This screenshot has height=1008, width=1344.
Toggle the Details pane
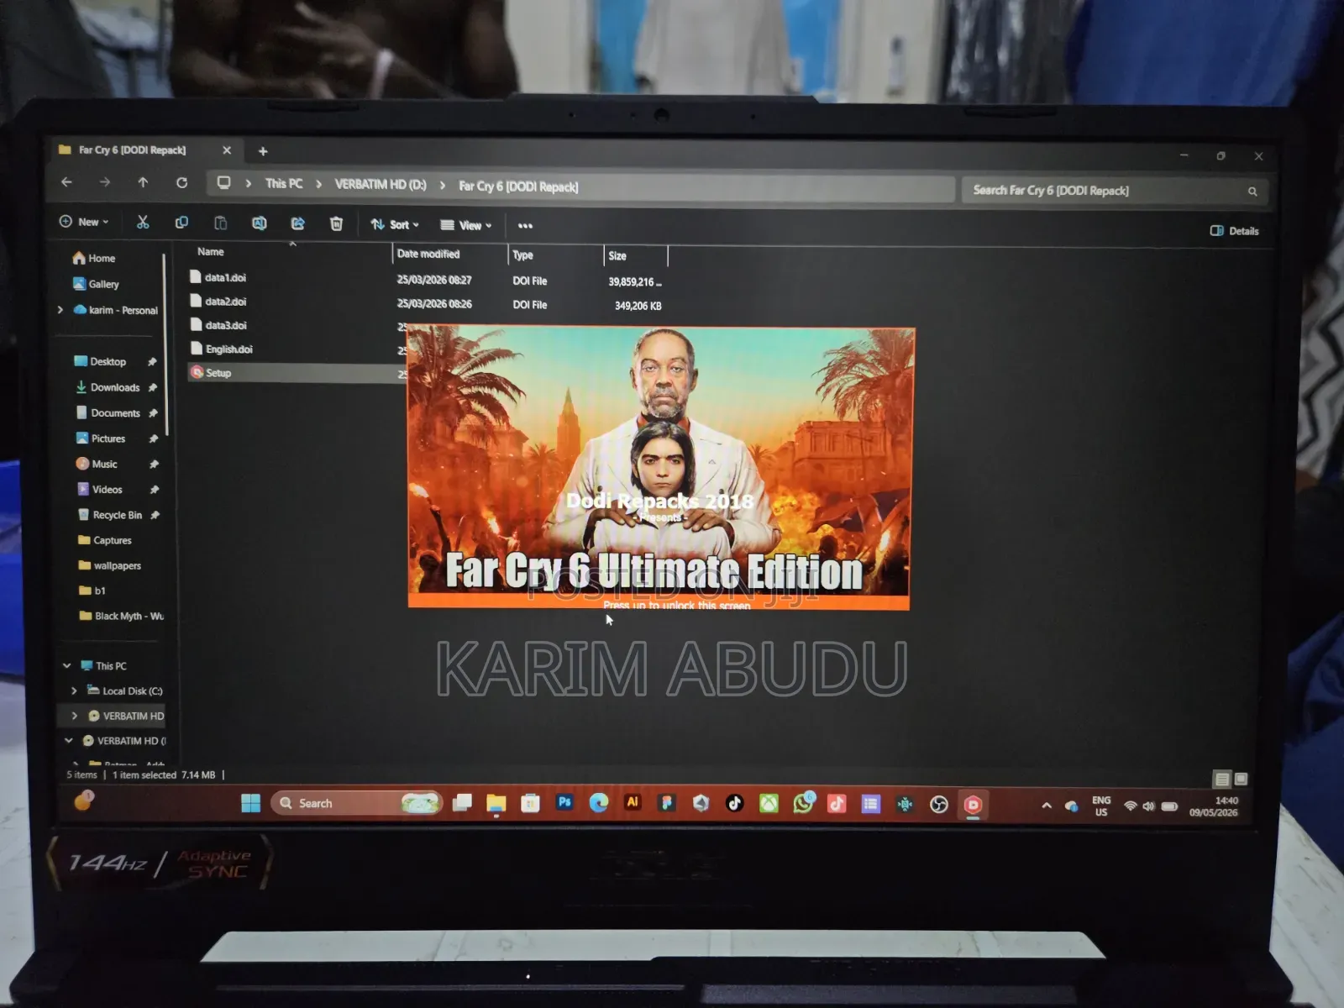1234,231
